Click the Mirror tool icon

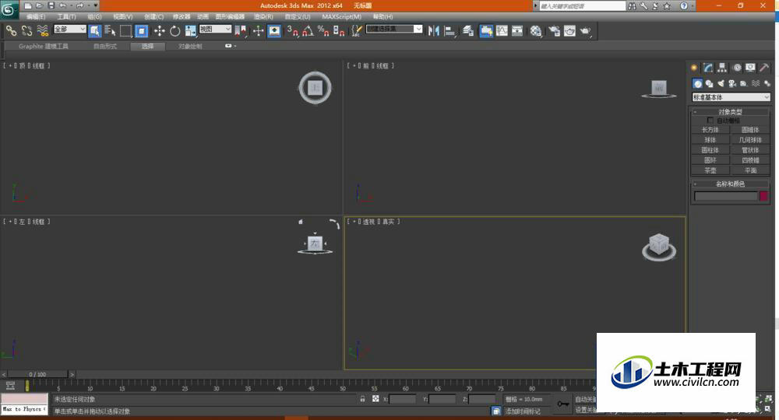pos(434,31)
